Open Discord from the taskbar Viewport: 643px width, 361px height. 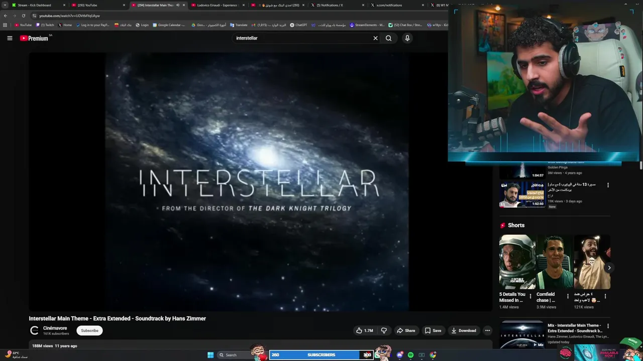click(x=400, y=355)
